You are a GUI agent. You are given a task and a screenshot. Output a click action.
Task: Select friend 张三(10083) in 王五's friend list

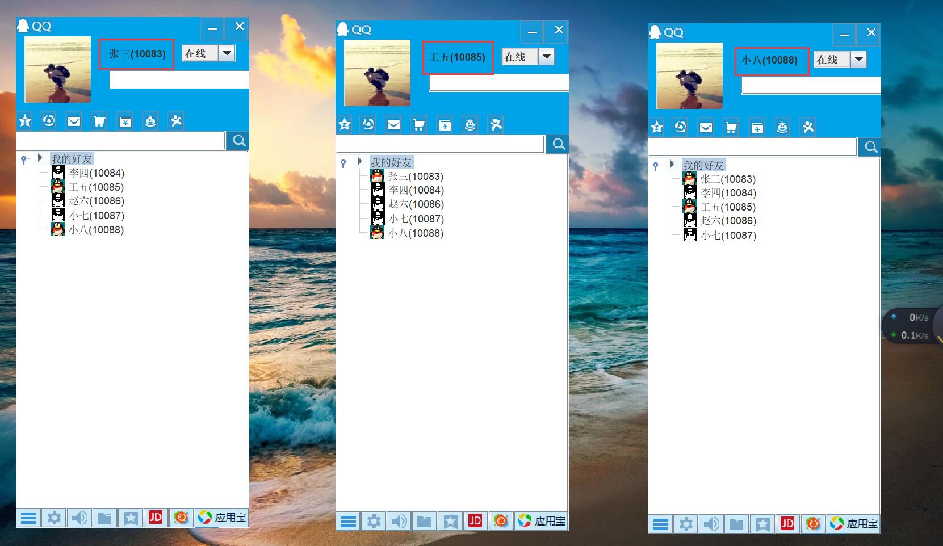[407, 176]
